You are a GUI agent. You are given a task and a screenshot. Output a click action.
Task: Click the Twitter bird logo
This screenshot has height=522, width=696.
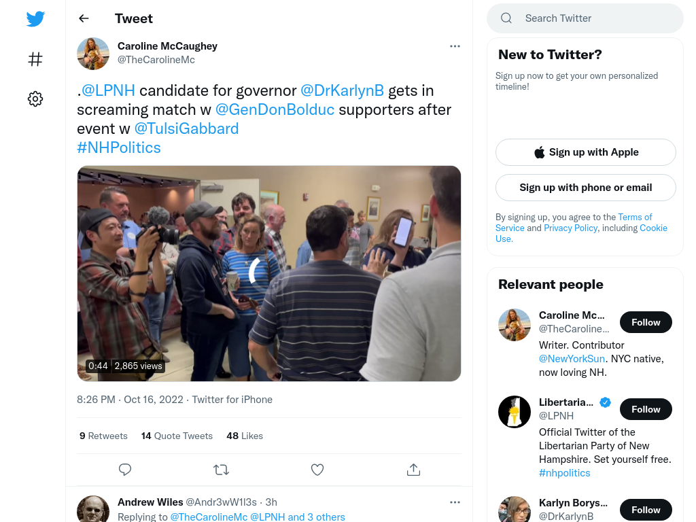35,18
